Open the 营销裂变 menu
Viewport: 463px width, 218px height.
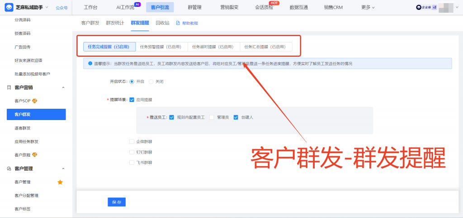[x=229, y=7]
